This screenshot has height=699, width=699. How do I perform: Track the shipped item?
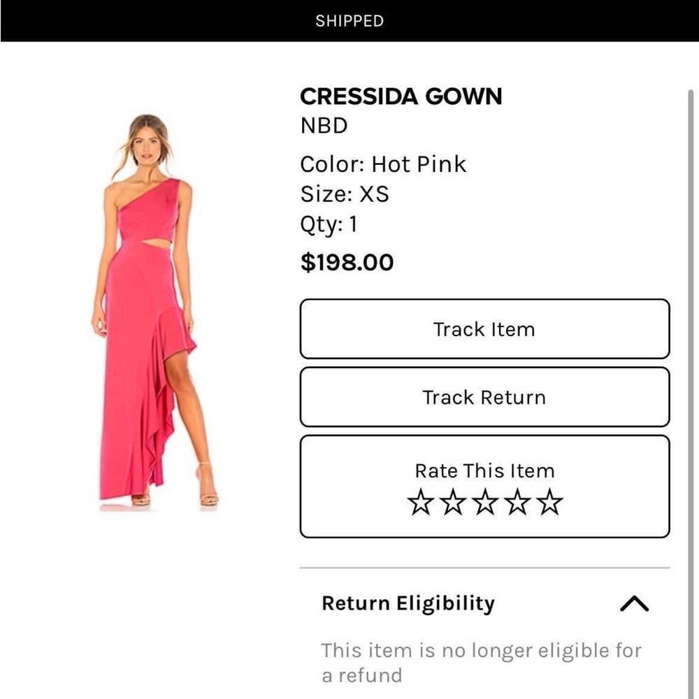coord(484,329)
